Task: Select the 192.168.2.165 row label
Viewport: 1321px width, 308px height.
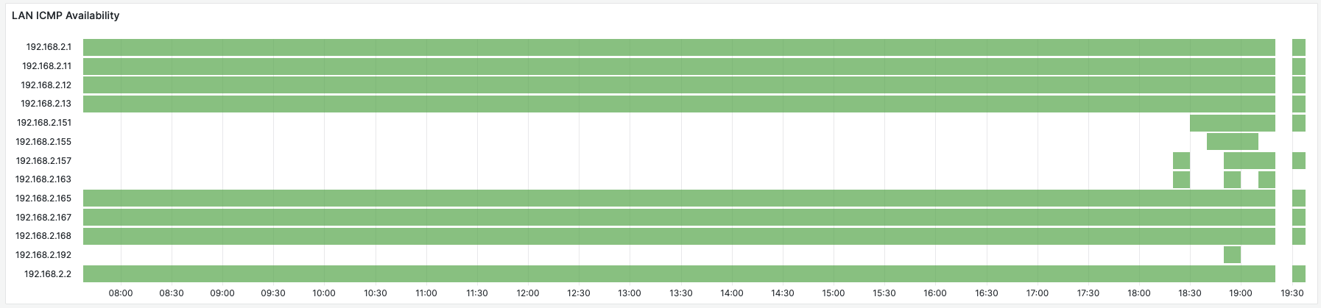Action: 43,198
